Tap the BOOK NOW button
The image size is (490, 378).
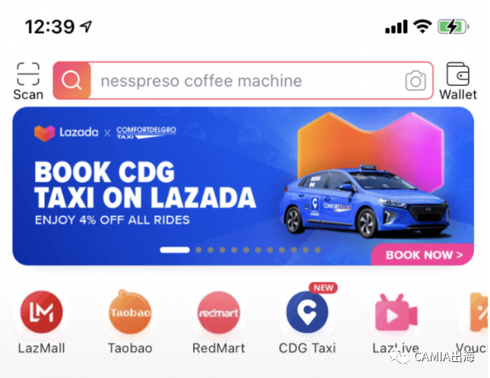(x=422, y=255)
